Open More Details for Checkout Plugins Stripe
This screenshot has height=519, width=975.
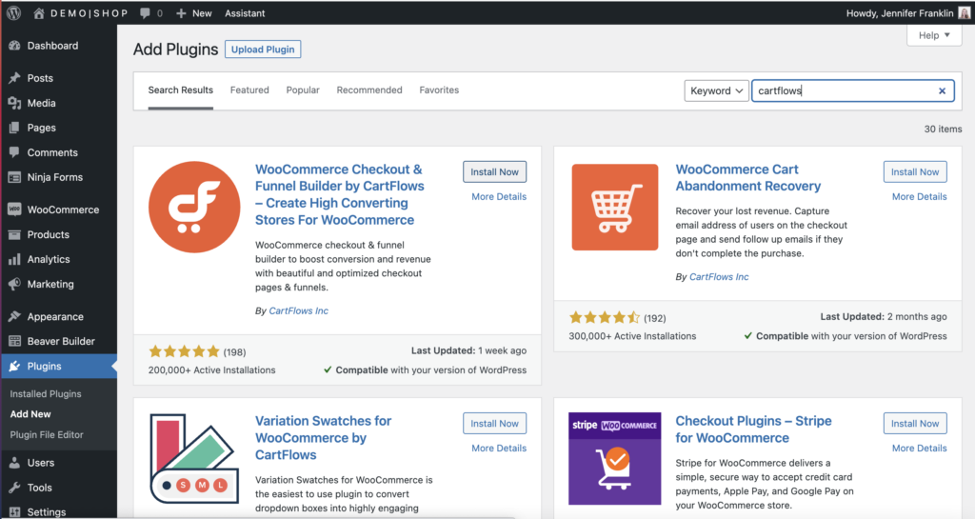919,448
